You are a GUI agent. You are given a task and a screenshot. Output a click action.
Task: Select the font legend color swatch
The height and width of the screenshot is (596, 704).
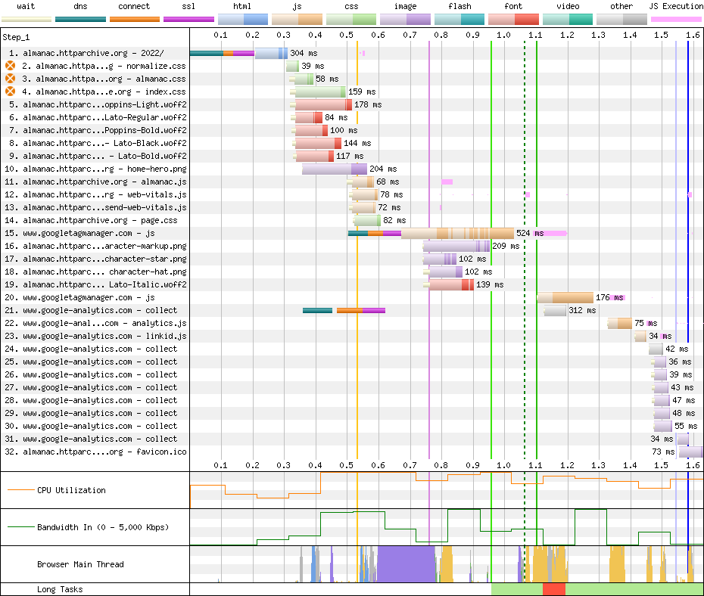tap(513, 19)
